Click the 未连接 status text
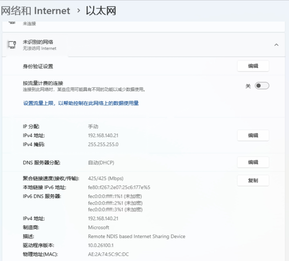This screenshot has width=289, height=261. [29, 24]
